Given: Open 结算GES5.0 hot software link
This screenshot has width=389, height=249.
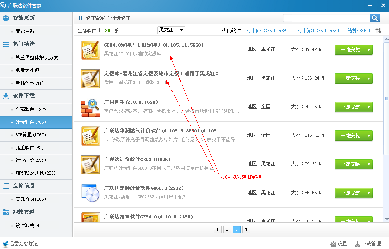Looking at the screenshot, I should [x=359, y=31].
